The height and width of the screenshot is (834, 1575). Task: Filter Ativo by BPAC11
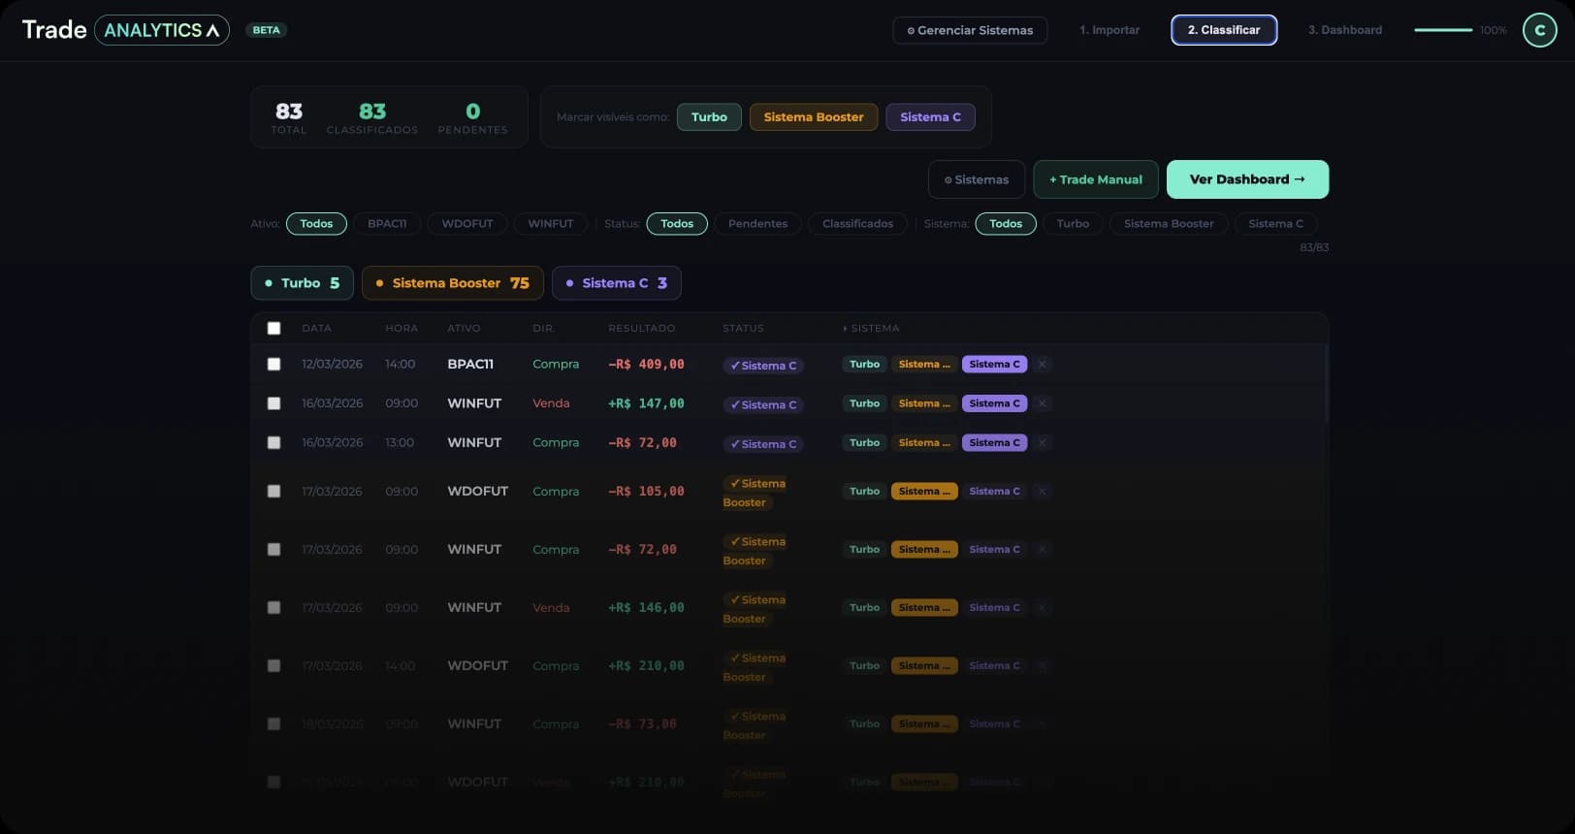(x=387, y=224)
